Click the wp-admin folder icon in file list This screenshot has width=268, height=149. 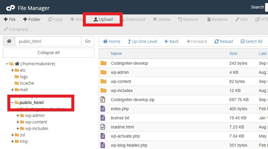coord(103,72)
